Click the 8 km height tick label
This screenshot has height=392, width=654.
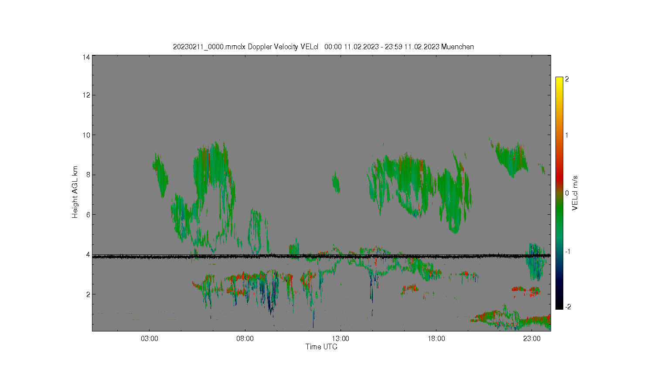tap(88, 175)
